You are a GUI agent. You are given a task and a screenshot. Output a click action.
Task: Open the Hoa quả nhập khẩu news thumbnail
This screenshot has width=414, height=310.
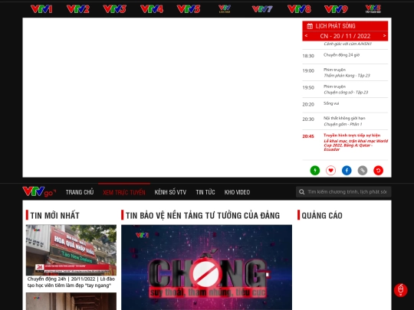(x=71, y=250)
